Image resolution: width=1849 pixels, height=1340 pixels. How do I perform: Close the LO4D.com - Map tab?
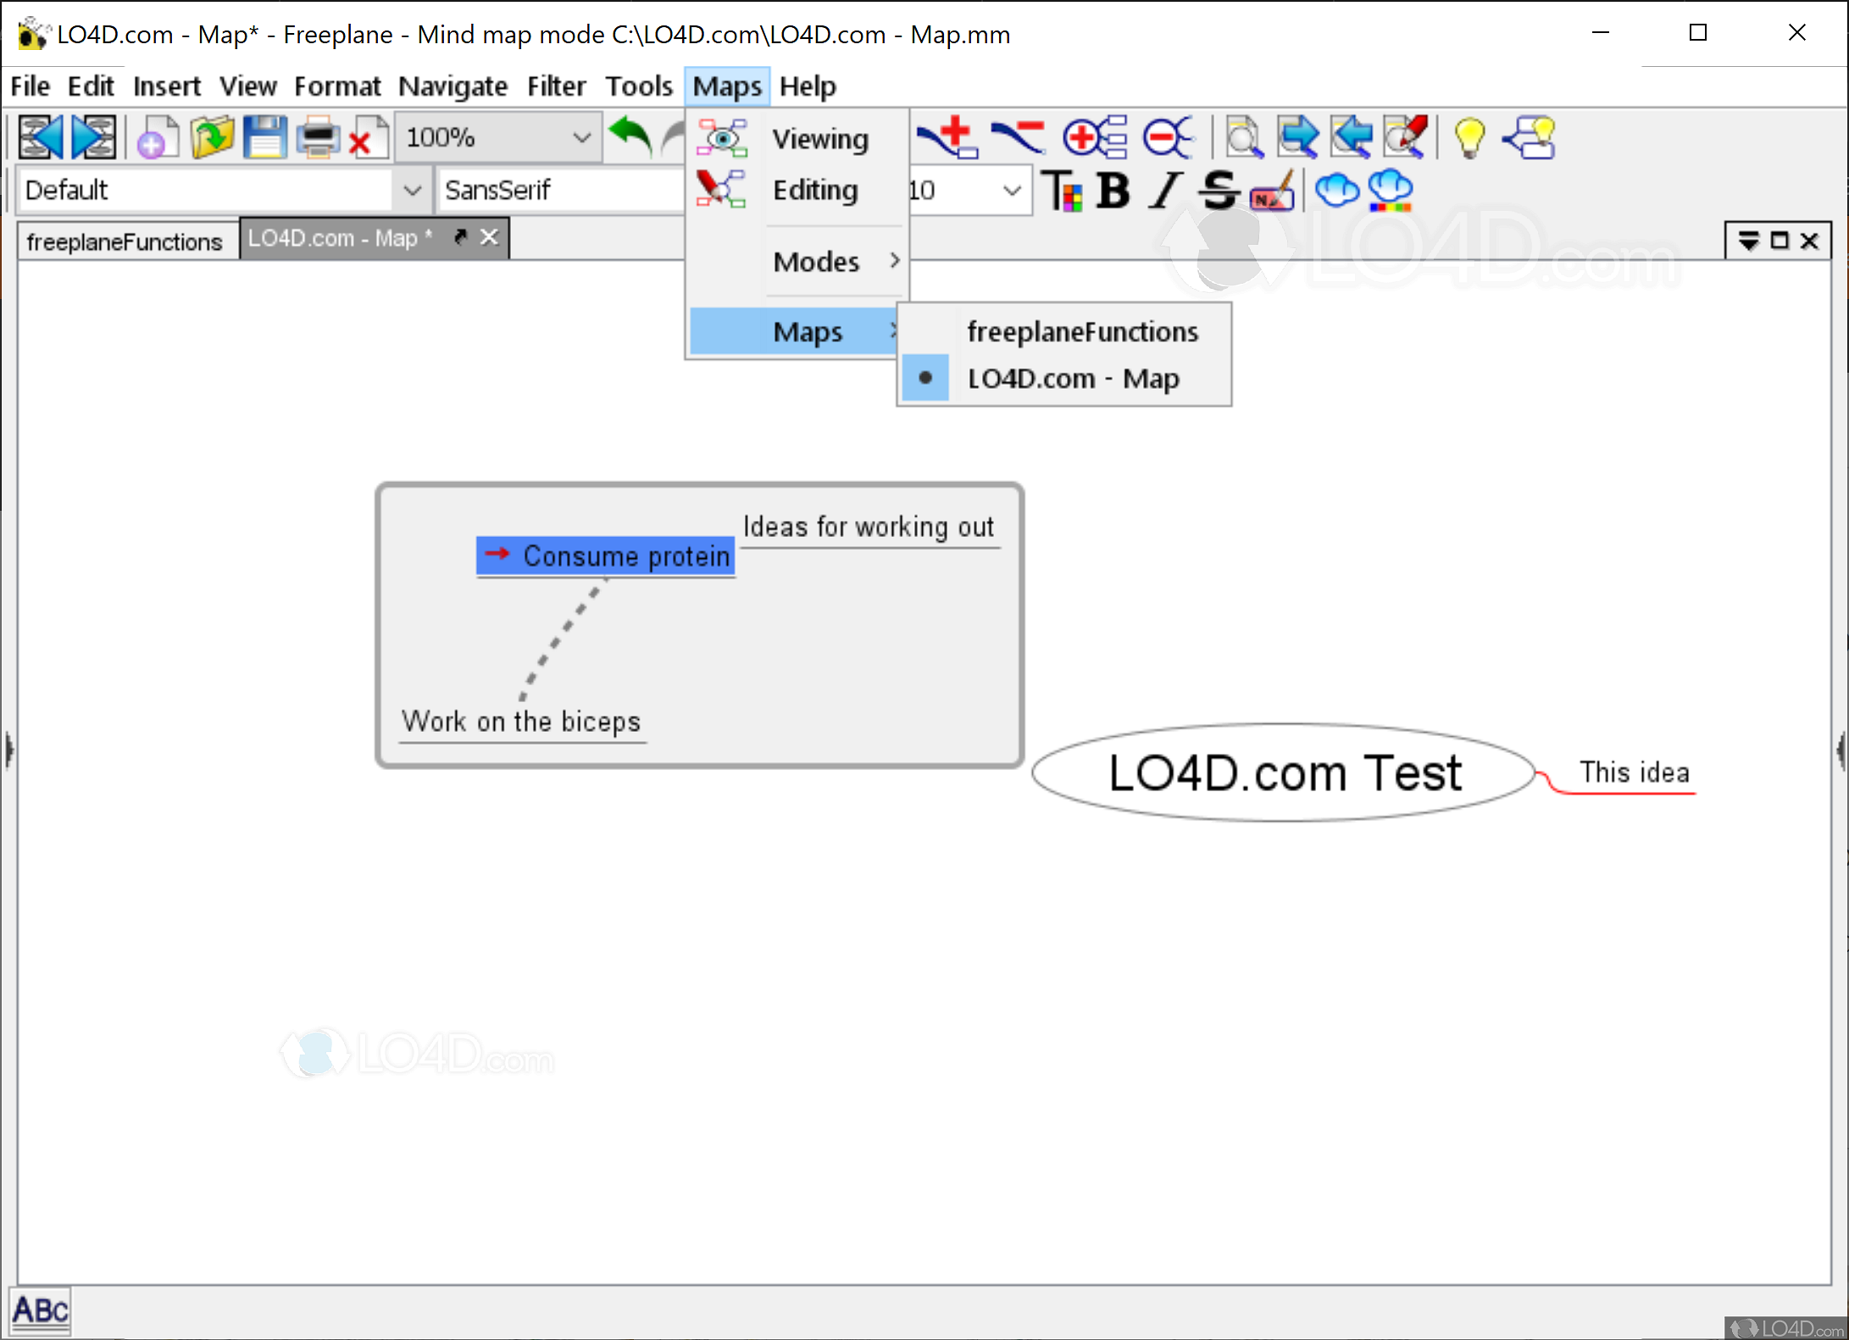coord(489,237)
